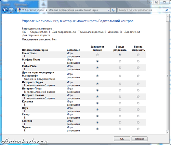This screenshot has width=171, height=145.
Task: Click the "Интернет-Нарды" game name
Action: 32,82
